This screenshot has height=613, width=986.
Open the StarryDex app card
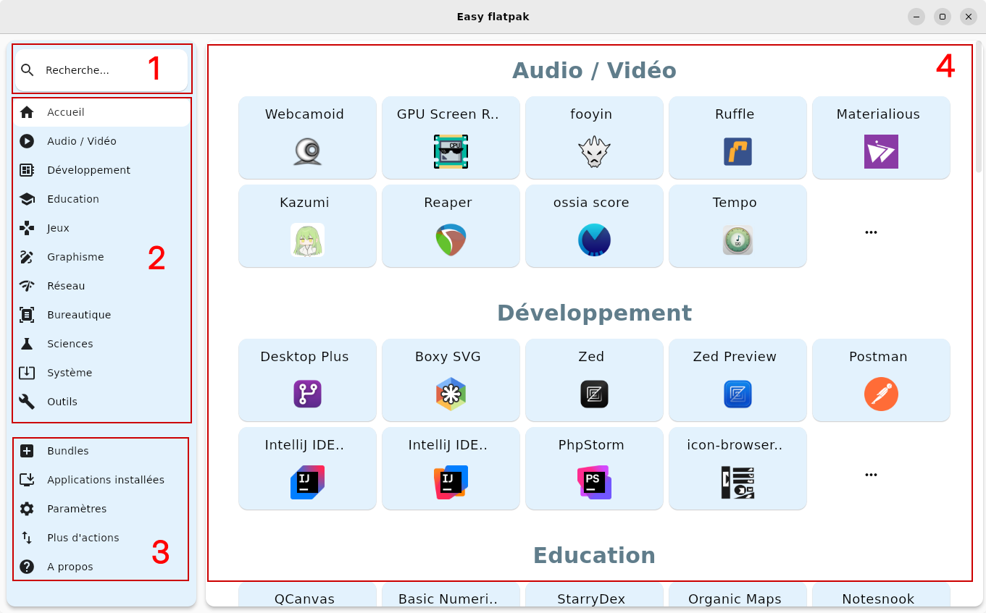[594, 595]
